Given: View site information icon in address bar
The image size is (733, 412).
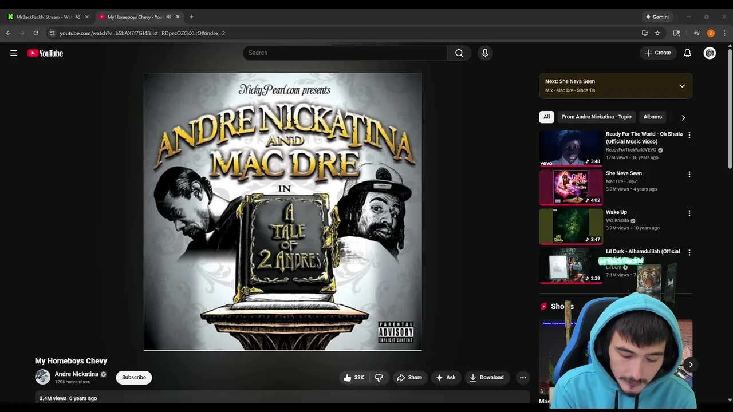Looking at the screenshot, I should coord(52,33).
